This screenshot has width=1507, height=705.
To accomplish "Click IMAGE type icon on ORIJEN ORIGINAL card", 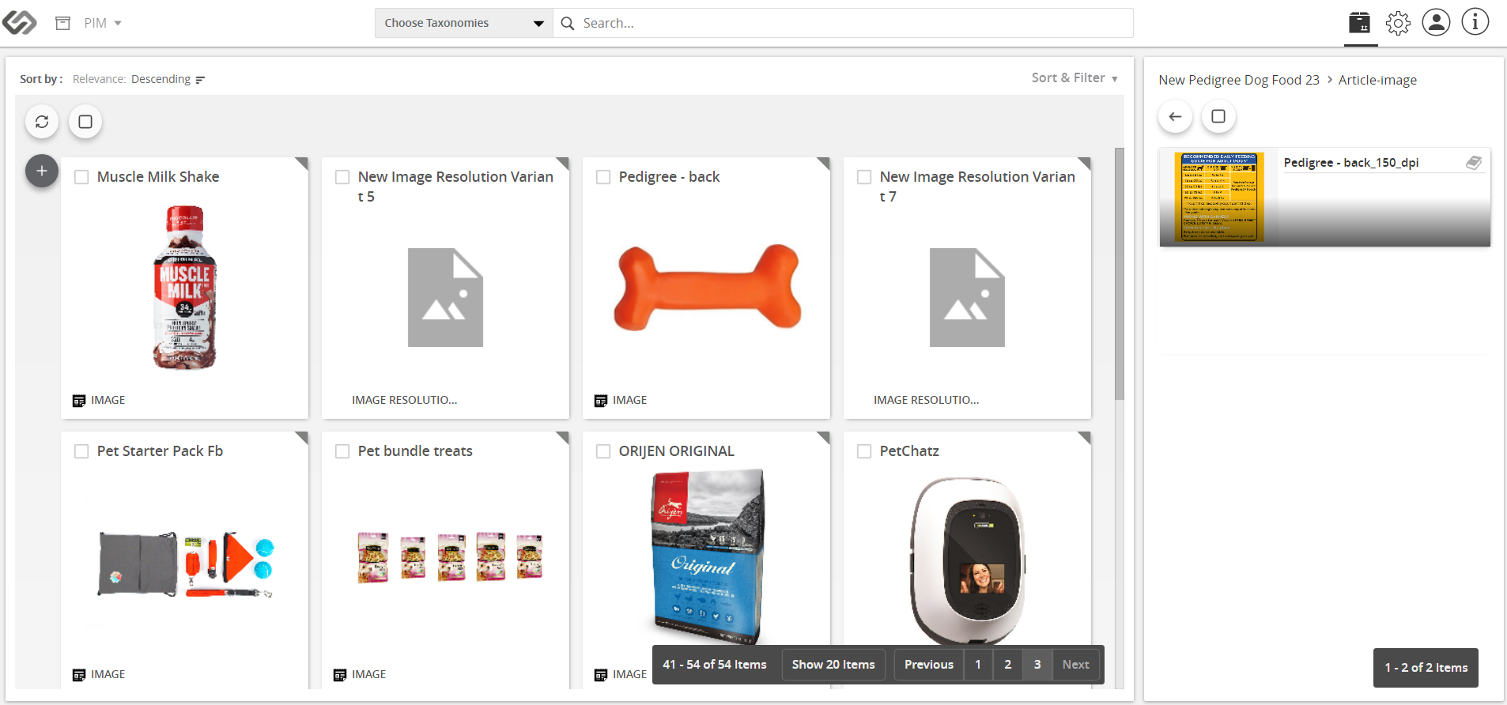I will point(601,675).
